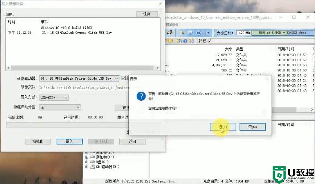Click the 返回 button
The width and height of the screenshot is (315, 184).
click(132, 141)
